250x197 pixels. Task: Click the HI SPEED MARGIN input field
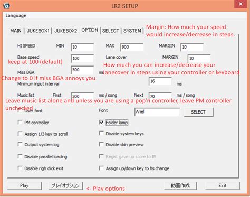tap(192, 47)
